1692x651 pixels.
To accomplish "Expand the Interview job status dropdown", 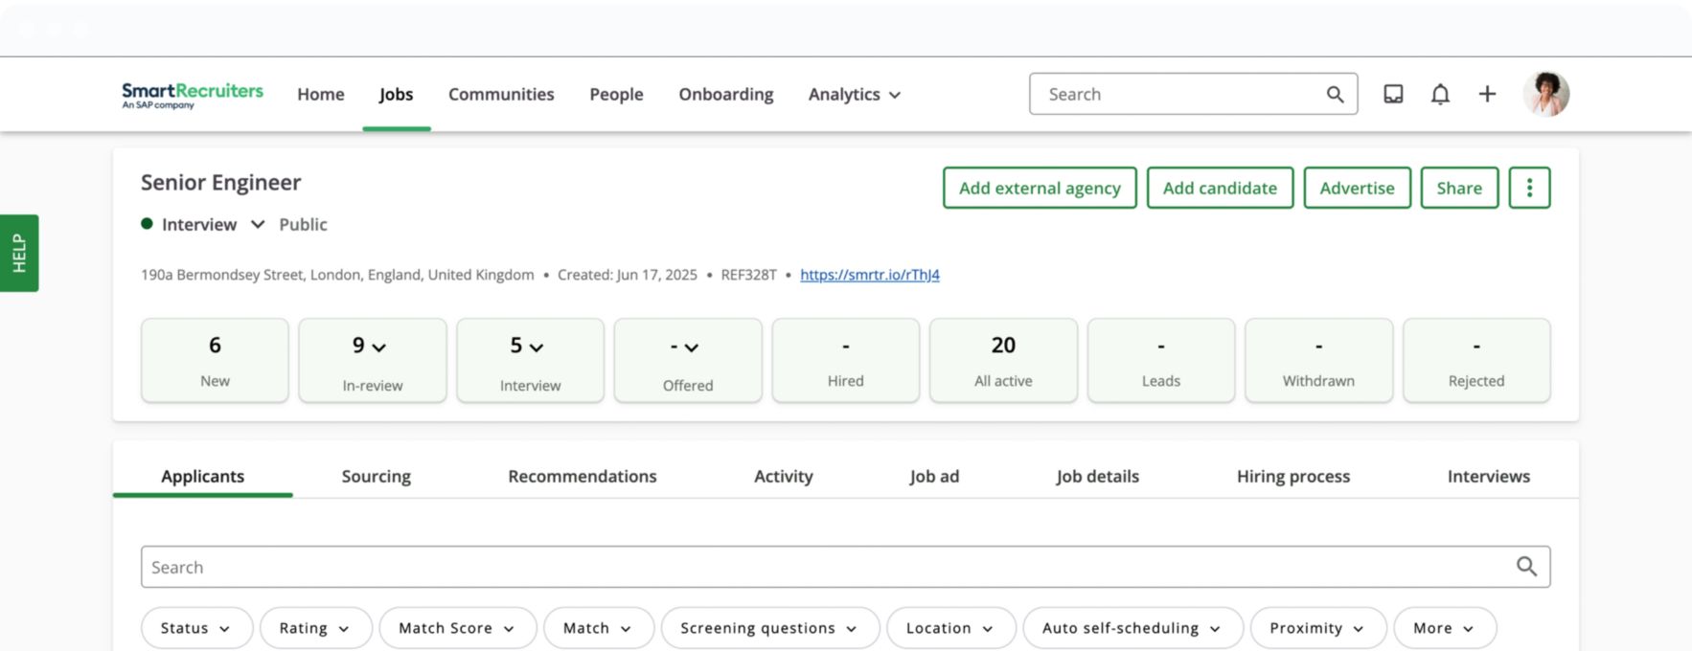I will pyautogui.click(x=257, y=224).
